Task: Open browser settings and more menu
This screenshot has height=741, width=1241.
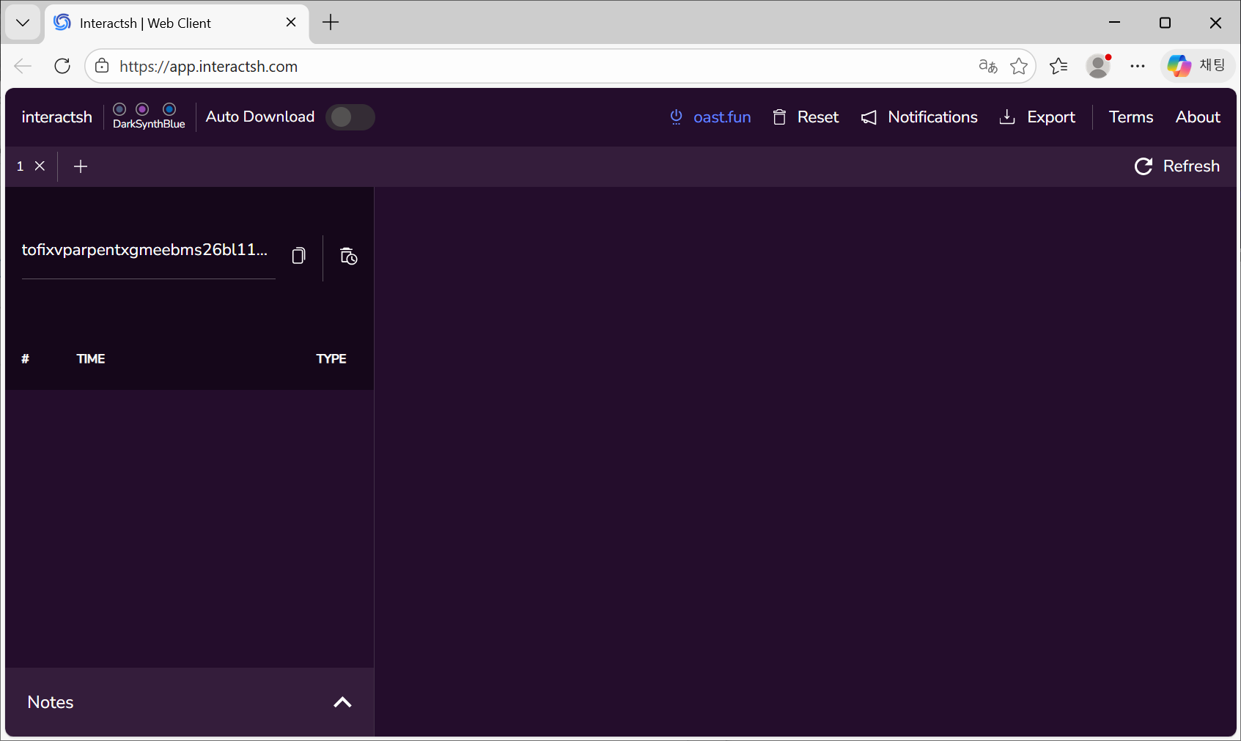Action: click(1138, 66)
